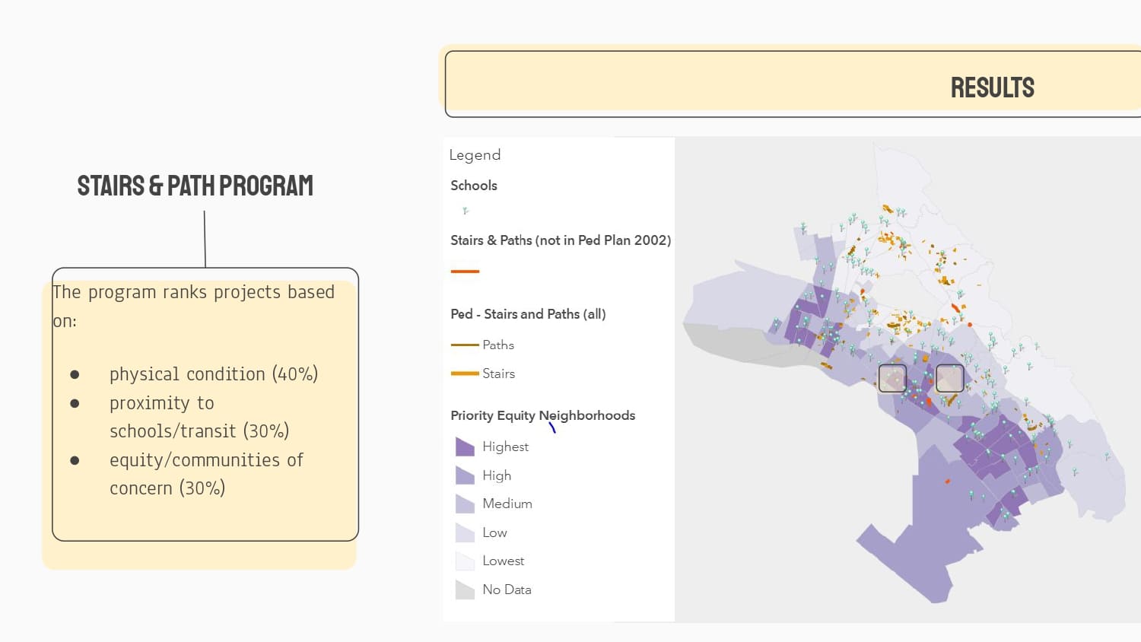Image resolution: width=1141 pixels, height=642 pixels.
Task: Click the right square highlight box on map
Action: pyautogui.click(x=949, y=378)
